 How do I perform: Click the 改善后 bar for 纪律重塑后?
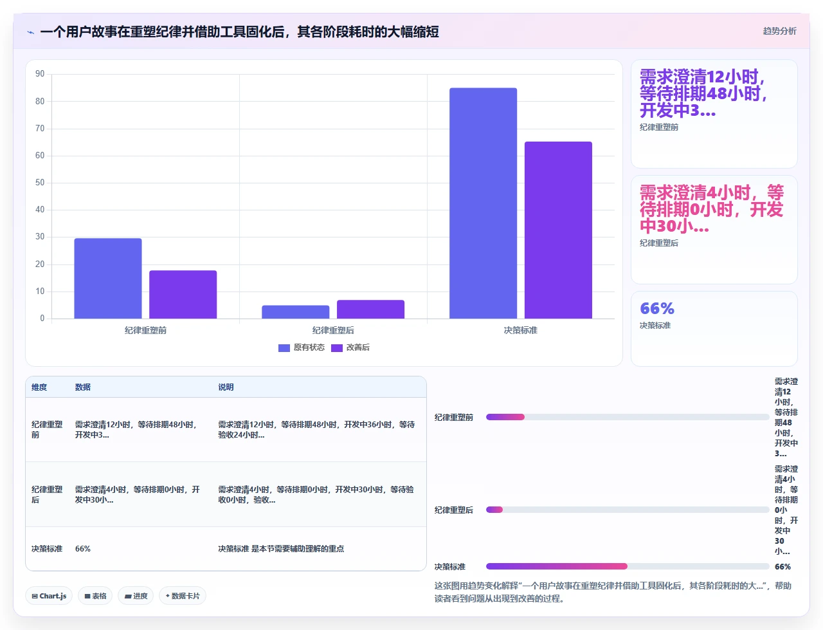(x=370, y=310)
